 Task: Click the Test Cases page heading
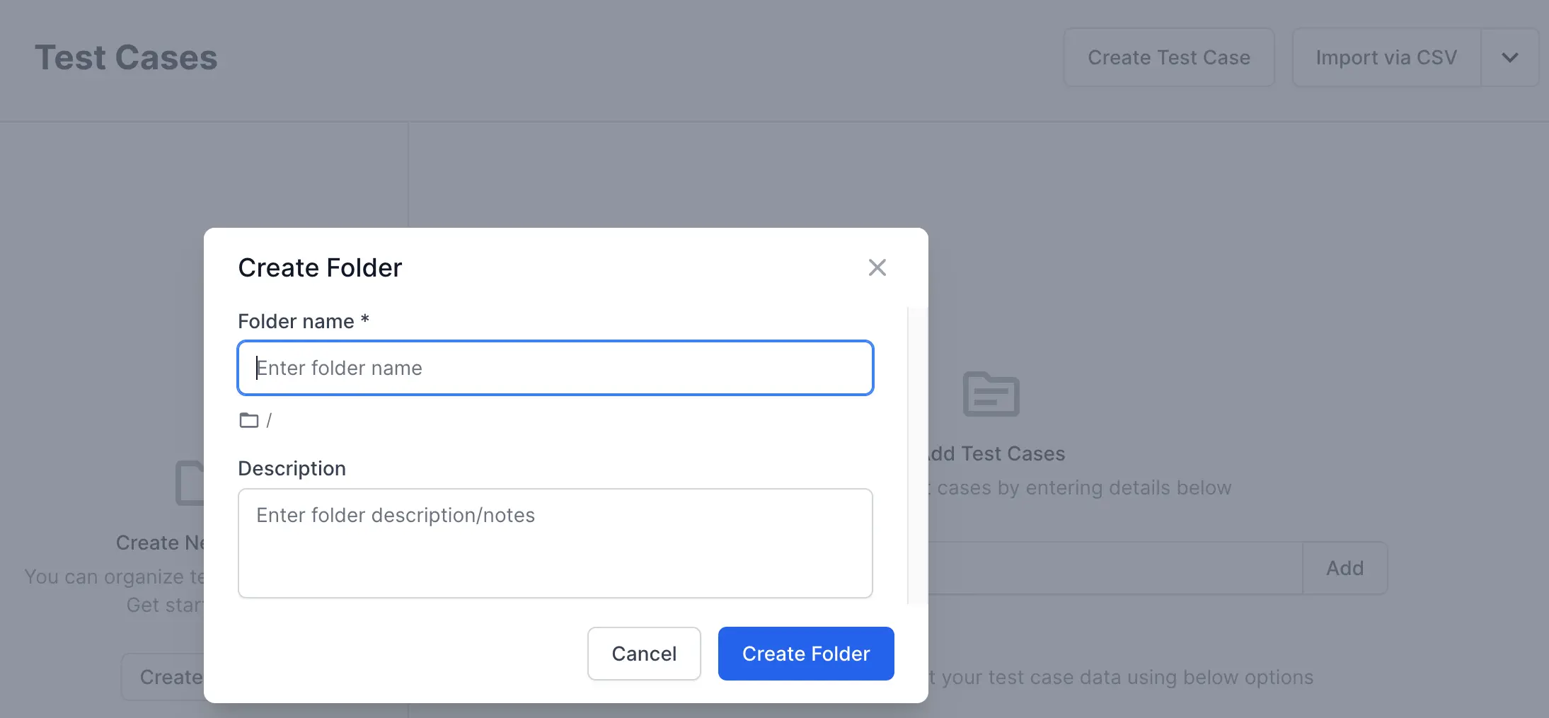[x=126, y=58]
